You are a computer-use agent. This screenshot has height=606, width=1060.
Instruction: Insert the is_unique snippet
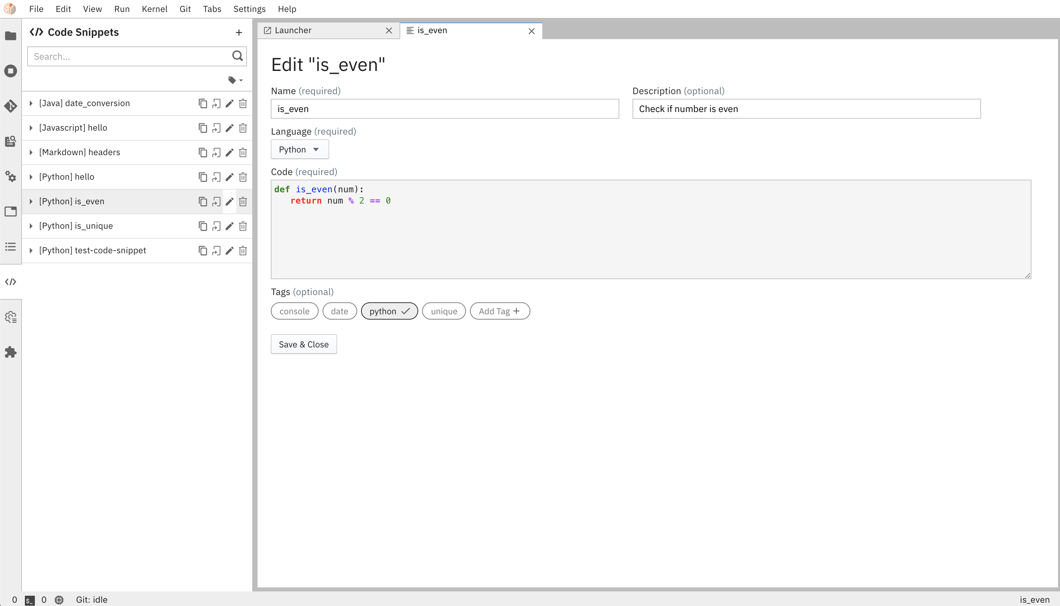click(x=216, y=226)
